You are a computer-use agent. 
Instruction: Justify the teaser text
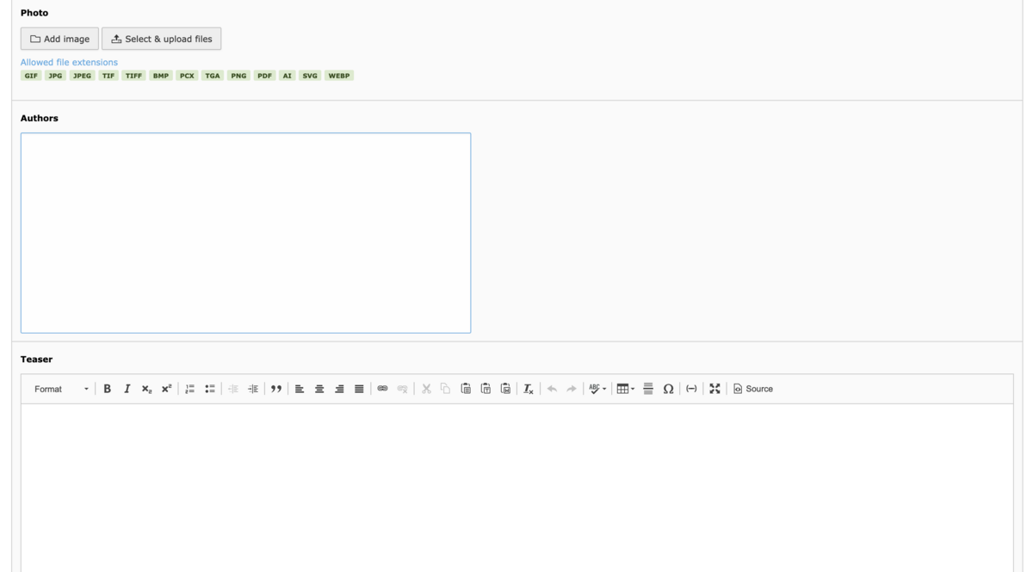(359, 389)
